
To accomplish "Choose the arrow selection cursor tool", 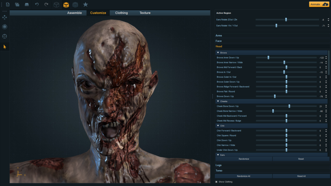I will pyautogui.click(x=4, y=47).
